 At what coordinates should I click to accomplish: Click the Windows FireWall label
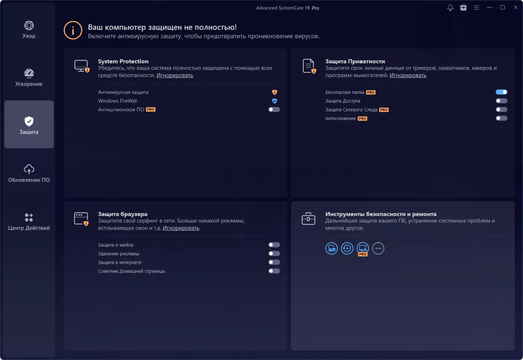117,101
